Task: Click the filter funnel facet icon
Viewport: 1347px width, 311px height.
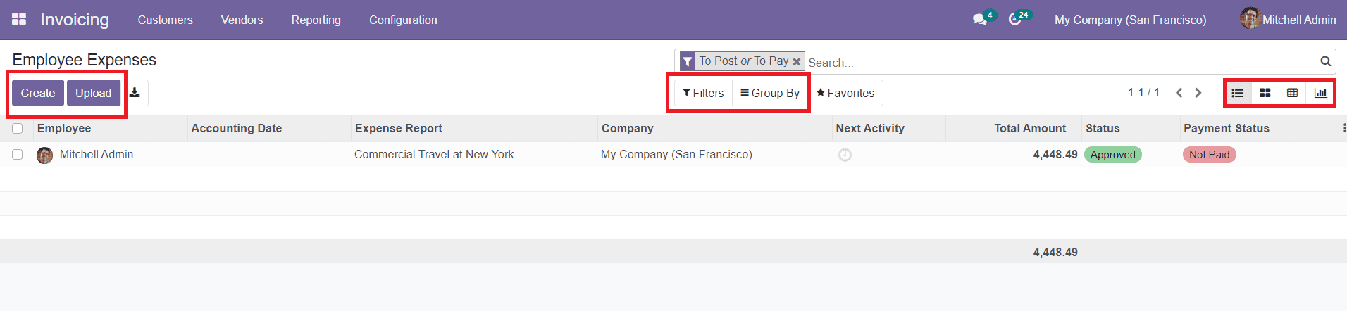Action: click(x=688, y=62)
